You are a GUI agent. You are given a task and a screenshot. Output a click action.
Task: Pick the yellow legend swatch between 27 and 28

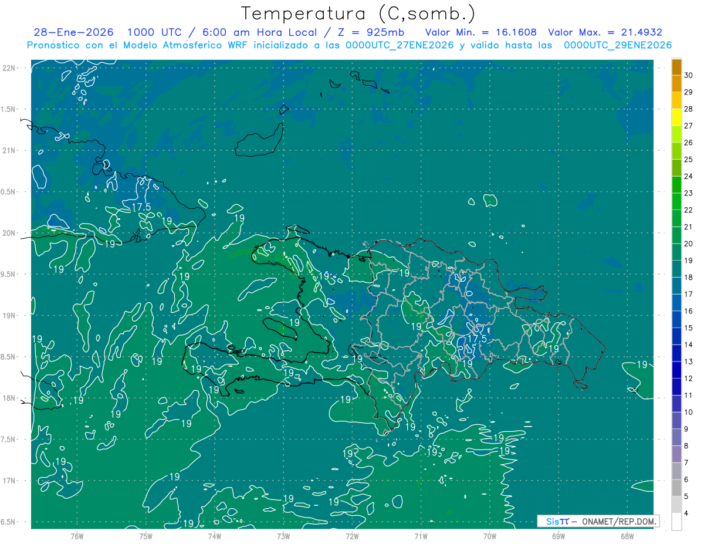point(676,117)
